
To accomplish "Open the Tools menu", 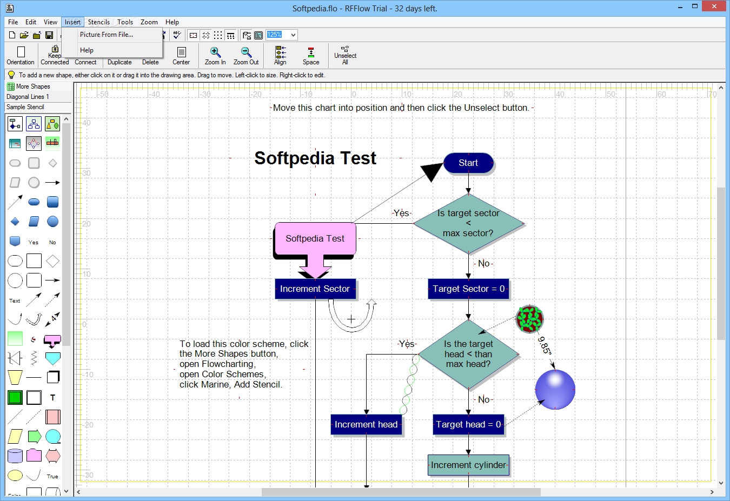I will coord(125,22).
